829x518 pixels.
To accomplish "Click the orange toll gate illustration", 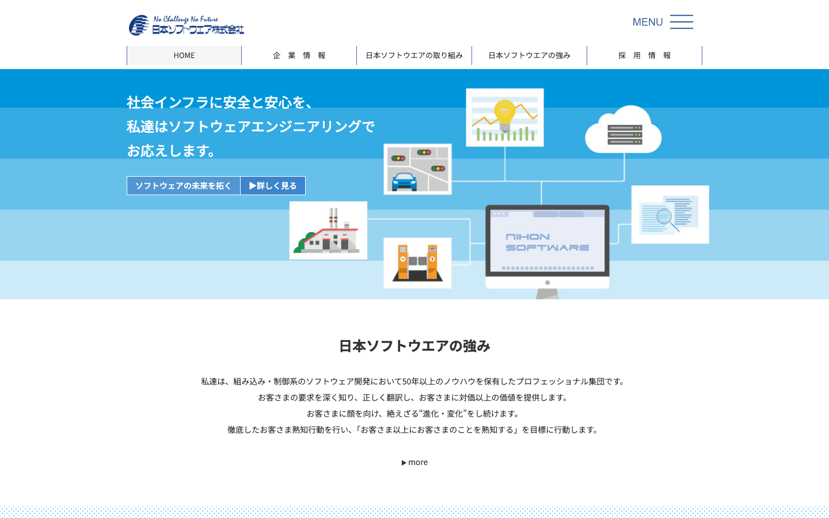I will [417, 263].
